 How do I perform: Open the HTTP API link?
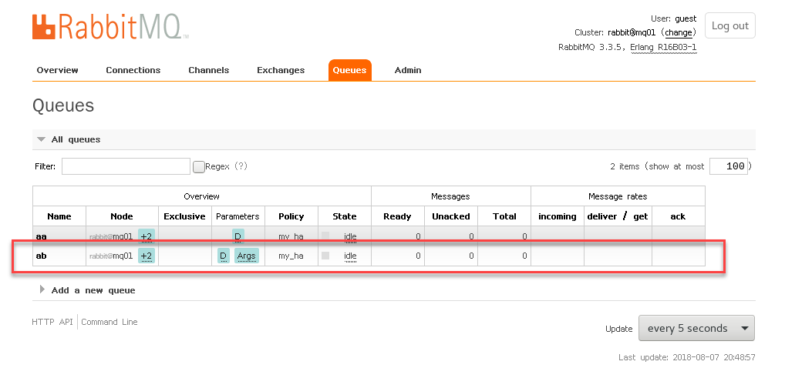coord(52,322)
